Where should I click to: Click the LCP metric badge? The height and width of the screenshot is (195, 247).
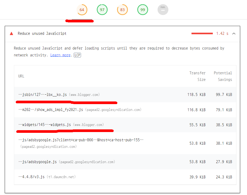click(x=77, y=55)
